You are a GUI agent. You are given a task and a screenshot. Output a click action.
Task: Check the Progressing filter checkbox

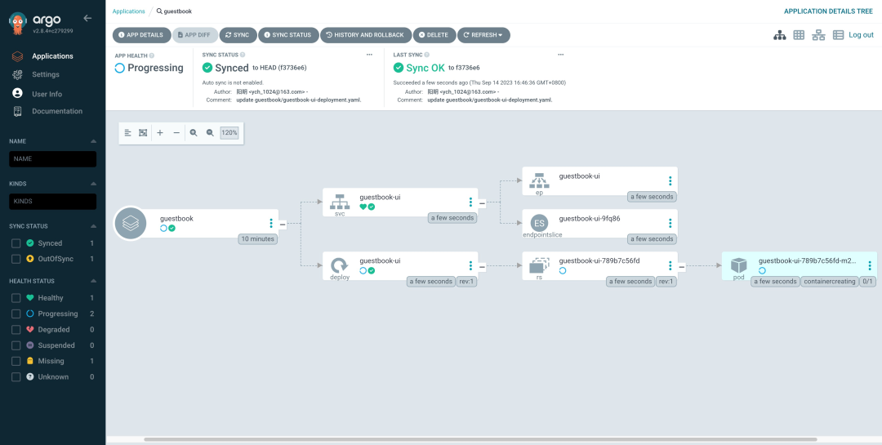pyautogui.click(x=16, y=314)
